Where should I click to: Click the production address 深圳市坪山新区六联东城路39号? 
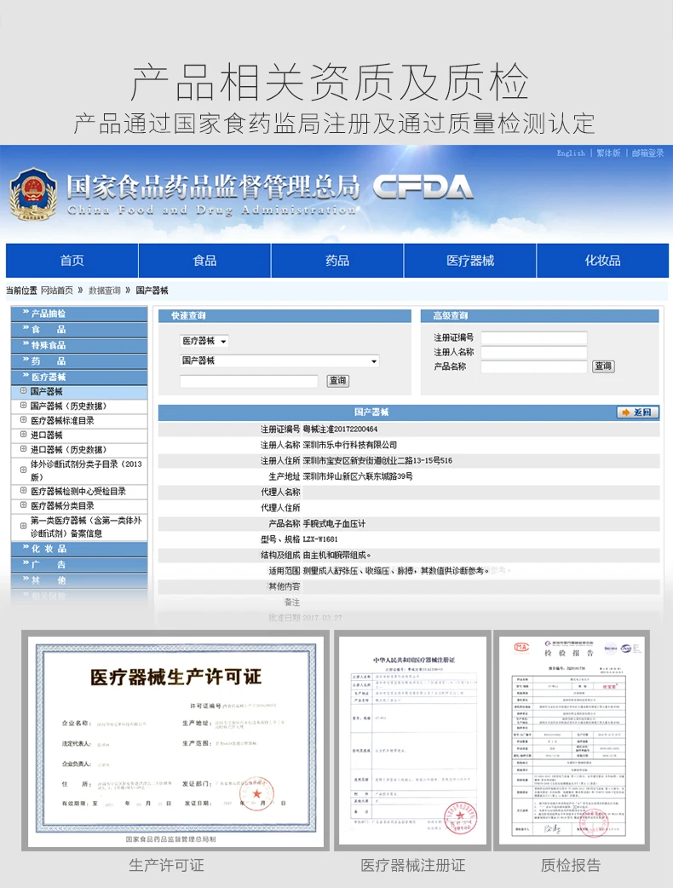click(x=358, y=477)
